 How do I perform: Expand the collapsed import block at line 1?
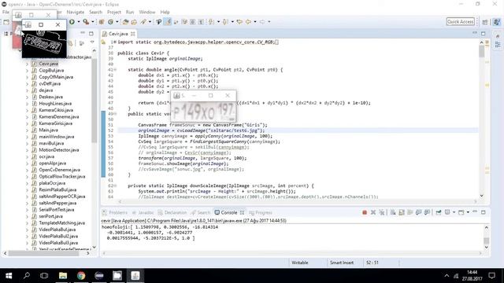115,42
